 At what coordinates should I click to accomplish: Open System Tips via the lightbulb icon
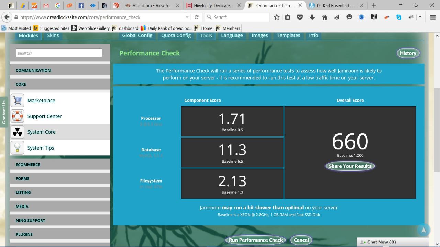pyautogui.click(x=18, y=148)
